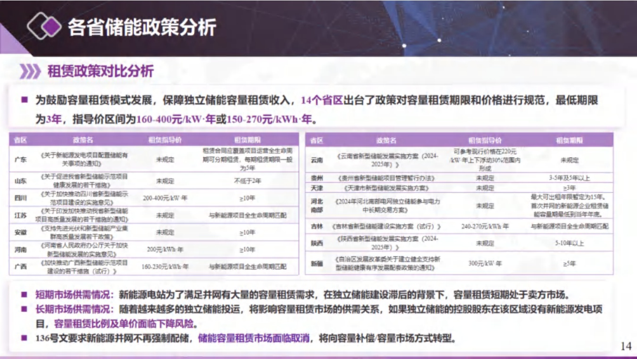Click the 吉林省新型储能建设实施方案 policy name
This screenshot has width=637, height=359.
click(x=386, y=226)
